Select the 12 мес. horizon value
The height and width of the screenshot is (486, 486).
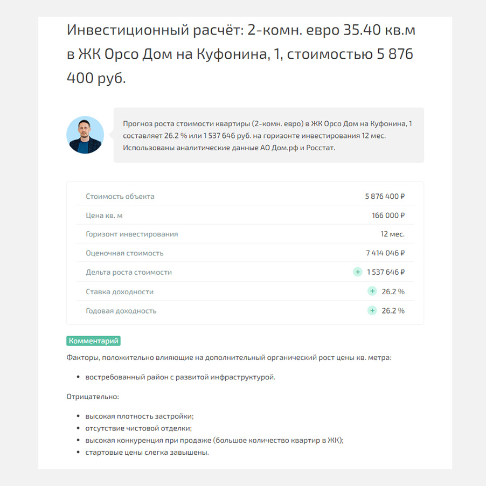(392, 234)
